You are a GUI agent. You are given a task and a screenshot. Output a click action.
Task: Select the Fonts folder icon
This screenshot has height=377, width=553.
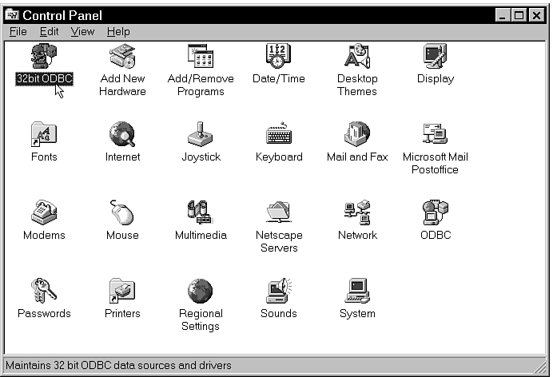(44, 135)
